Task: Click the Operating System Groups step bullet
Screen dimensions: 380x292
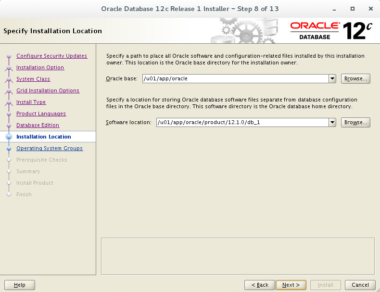Action: point(9,148)
